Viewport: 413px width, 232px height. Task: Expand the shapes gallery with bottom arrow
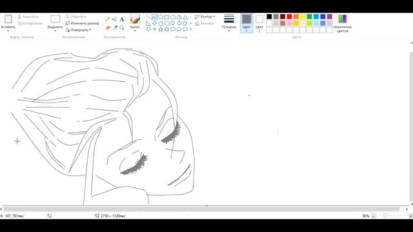191,29
